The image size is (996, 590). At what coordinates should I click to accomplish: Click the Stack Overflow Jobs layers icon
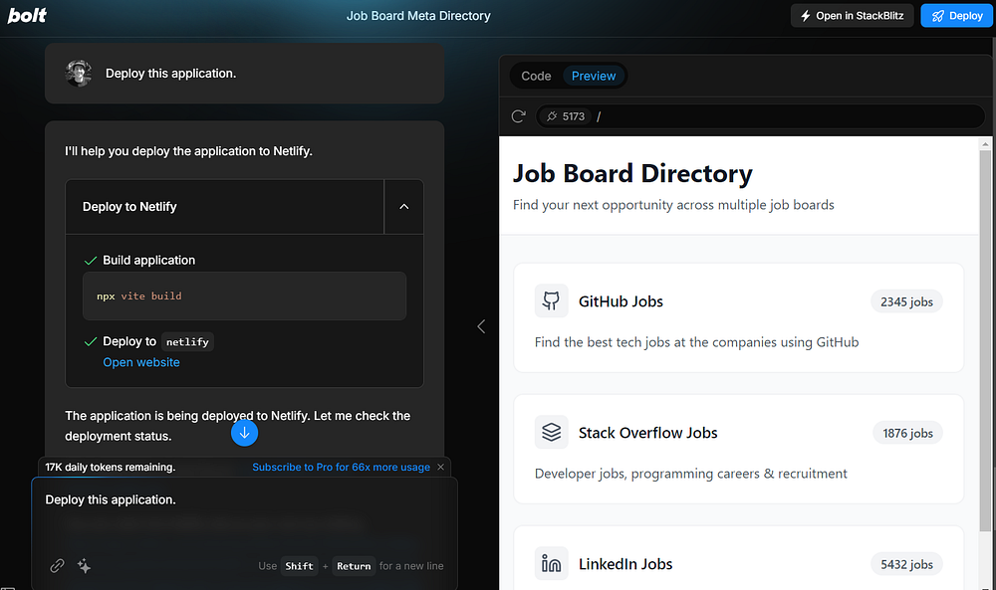pos(551,432)
